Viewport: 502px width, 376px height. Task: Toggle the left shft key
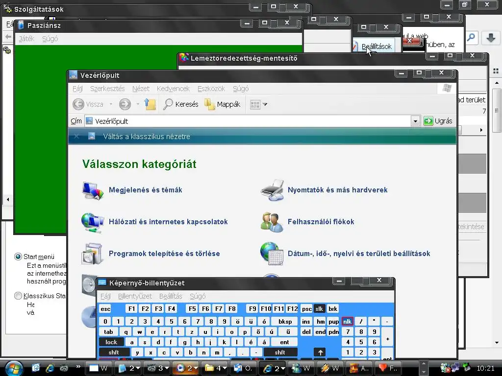[114, 352]
